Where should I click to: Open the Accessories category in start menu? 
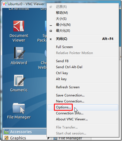(x=25, y=131)
